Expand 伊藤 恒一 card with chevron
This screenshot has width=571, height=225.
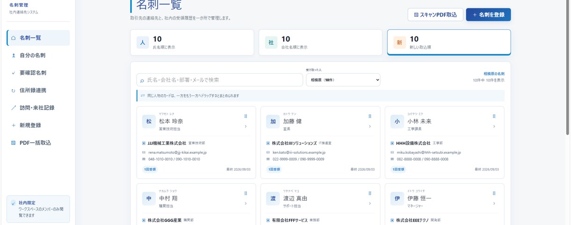(494, 204)
